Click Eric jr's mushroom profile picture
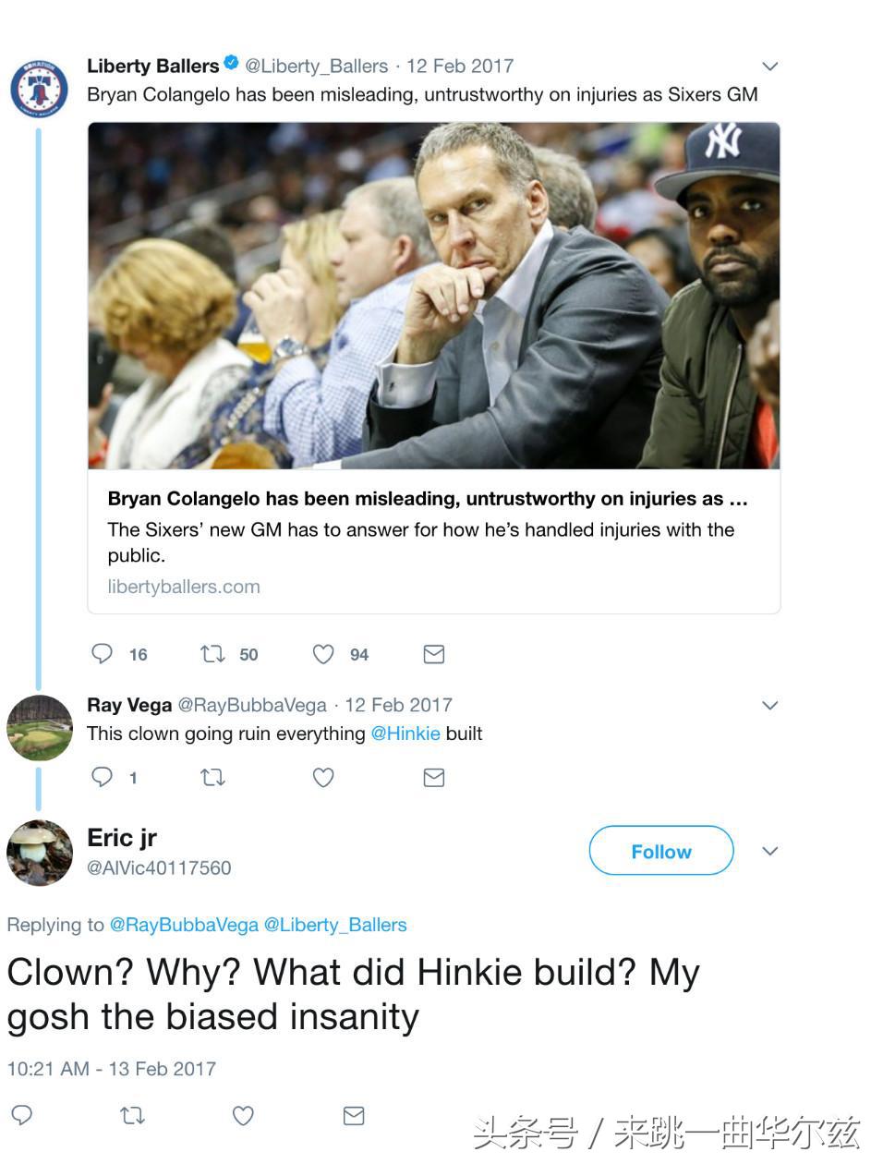883x1164 pixels. coord(39,853)
